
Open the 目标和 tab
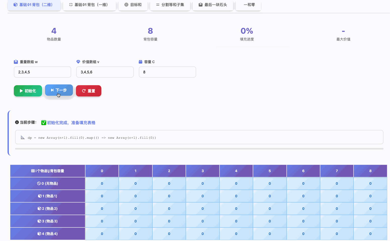pyautogui.click(x=133, y=5)
